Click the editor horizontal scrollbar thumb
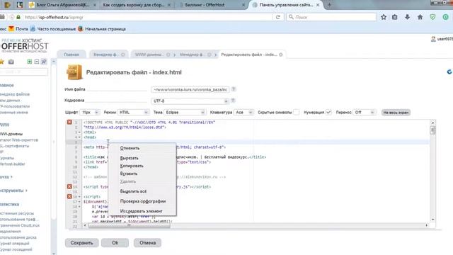The image size is (453, 255). point(129,225)
